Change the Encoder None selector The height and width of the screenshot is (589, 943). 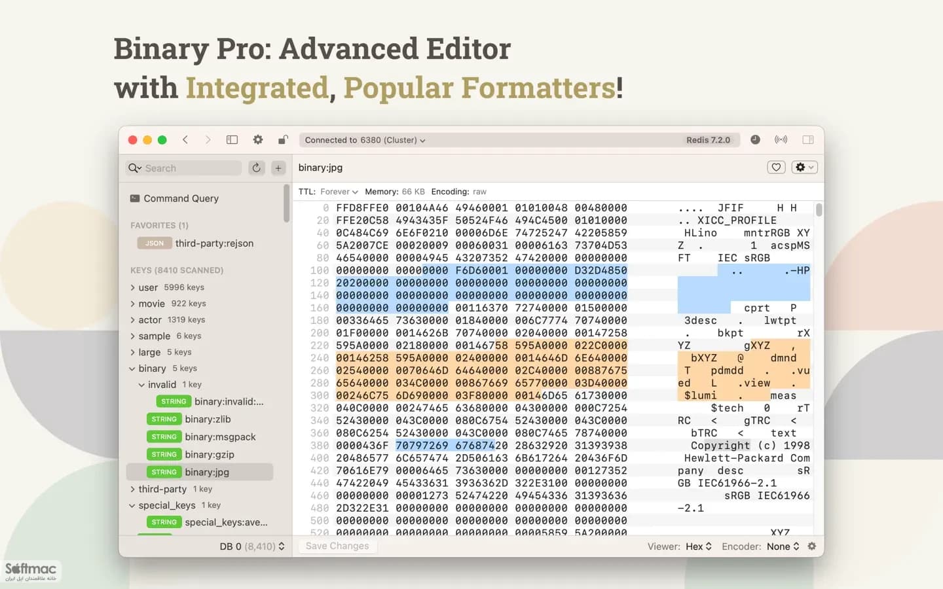click(783, 546)
